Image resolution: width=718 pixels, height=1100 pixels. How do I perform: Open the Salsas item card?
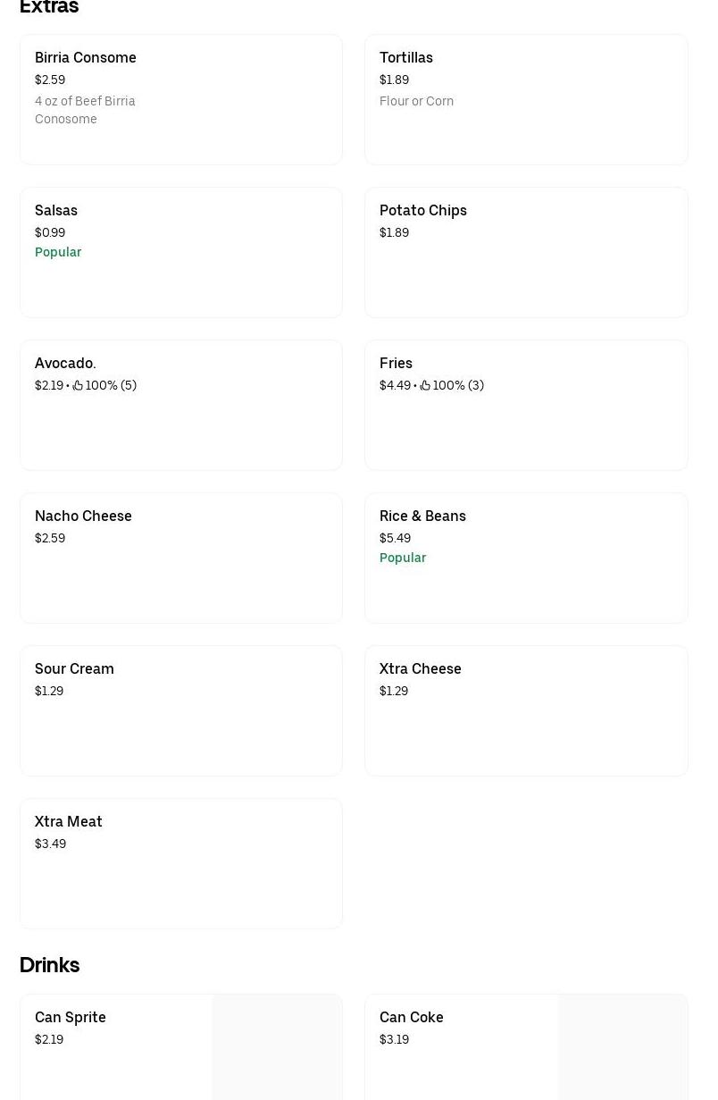180,252
